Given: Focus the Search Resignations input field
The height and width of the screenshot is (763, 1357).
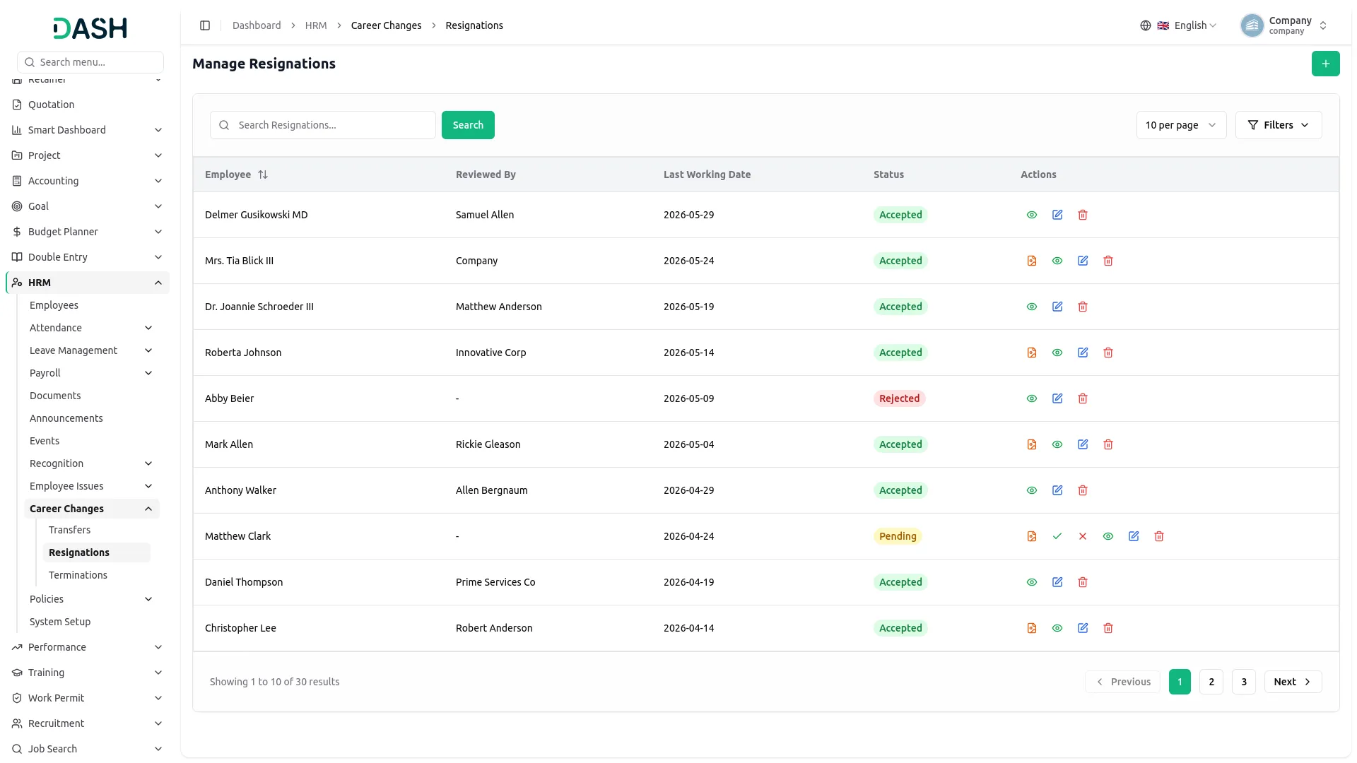Looking at the screenshot, I should 323,125.
